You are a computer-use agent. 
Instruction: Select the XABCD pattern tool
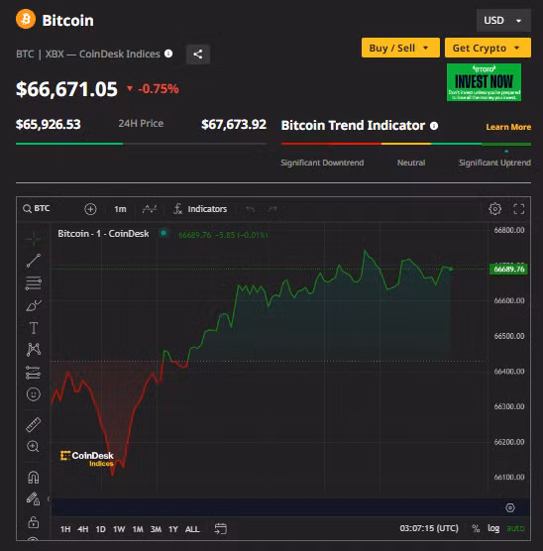click(x=34, y=350)
